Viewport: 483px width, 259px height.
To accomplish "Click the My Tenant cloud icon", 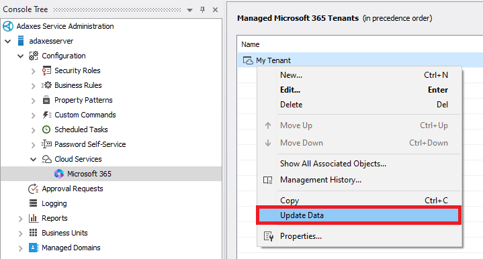I will pyautogui.click(x=248, y=60).
